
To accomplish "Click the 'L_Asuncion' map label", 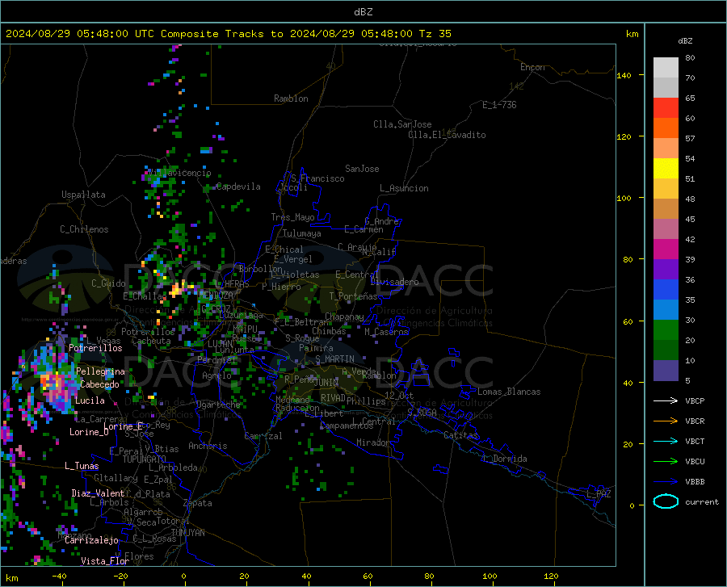I will (404, 188).
